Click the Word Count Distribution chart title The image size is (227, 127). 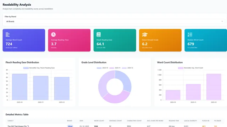tap(170, 62)
